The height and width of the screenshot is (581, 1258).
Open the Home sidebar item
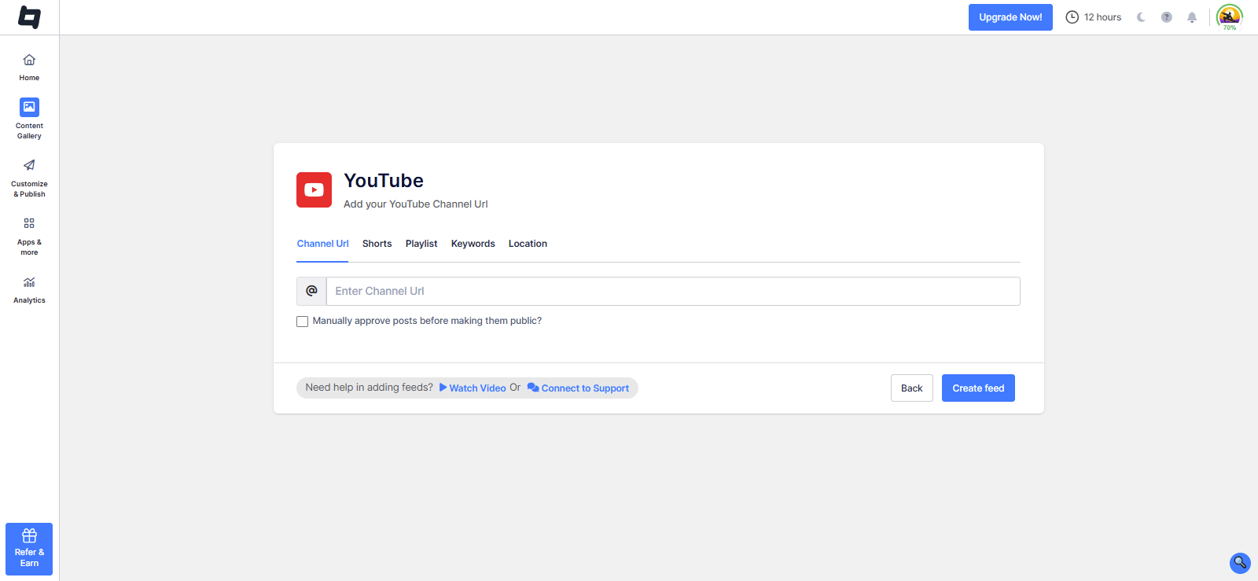29,68
